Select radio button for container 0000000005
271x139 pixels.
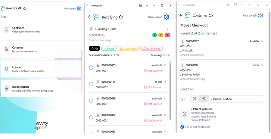(91, 68)
